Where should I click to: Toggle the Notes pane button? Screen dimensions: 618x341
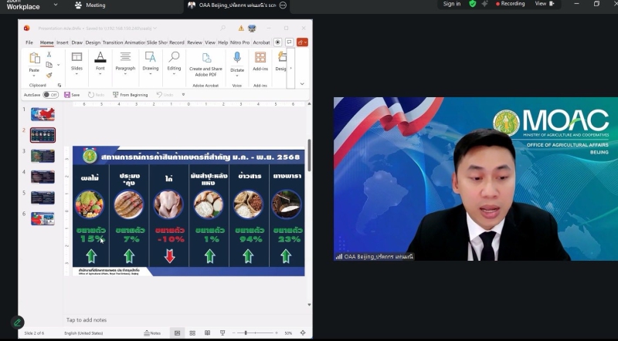152,333
